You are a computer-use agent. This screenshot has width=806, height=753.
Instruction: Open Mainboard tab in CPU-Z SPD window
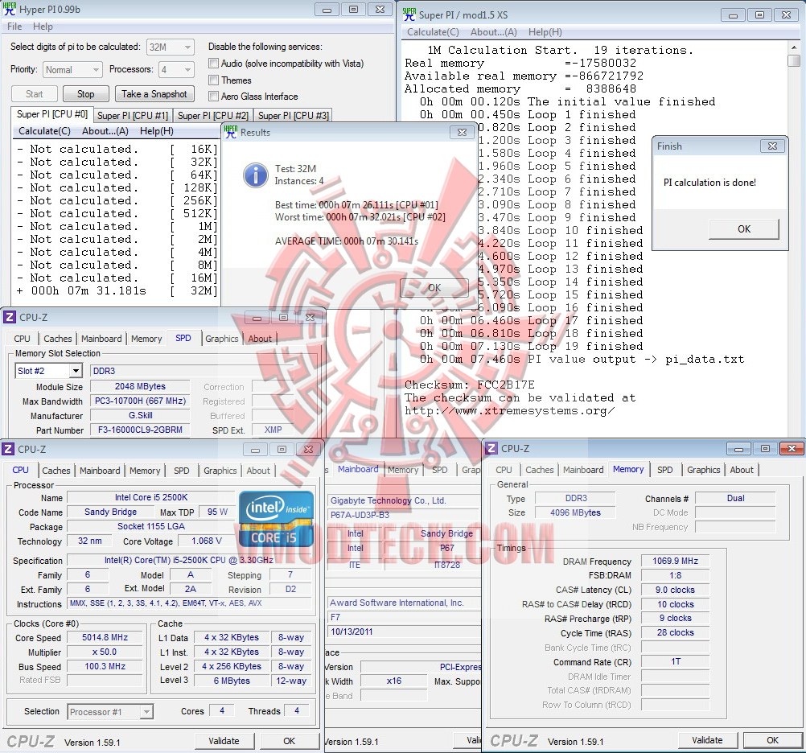click(x=101, y=339)
